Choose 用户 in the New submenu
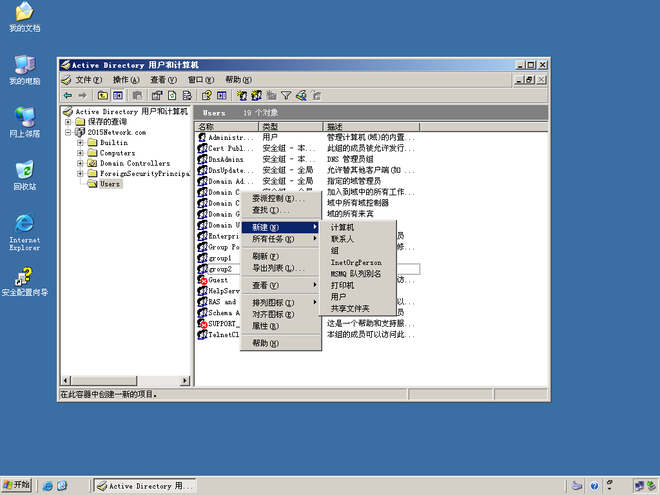The height and width of the screenshot is (495, 660). (x=358, y=296)
